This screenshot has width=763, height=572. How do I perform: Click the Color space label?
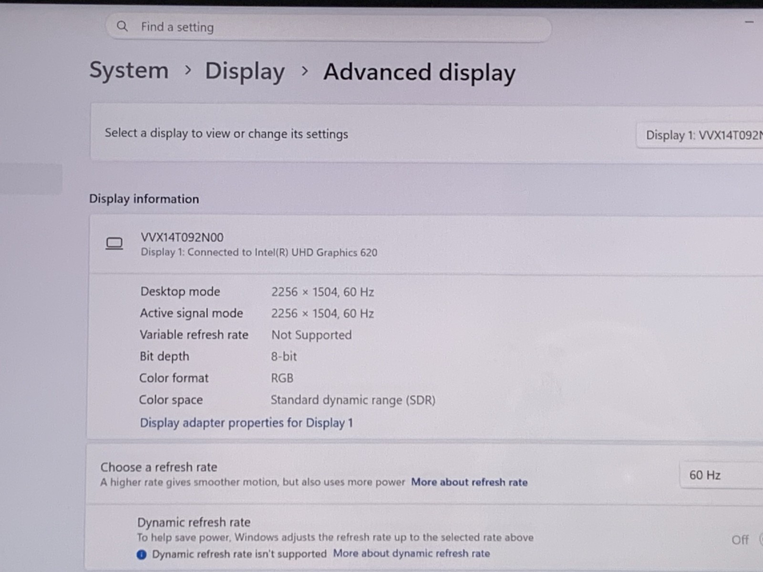coord(171,400)
